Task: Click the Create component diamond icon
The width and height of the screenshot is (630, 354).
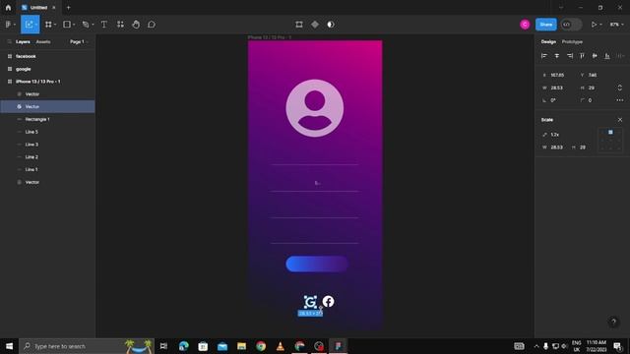Action: [x=315, y=25]
